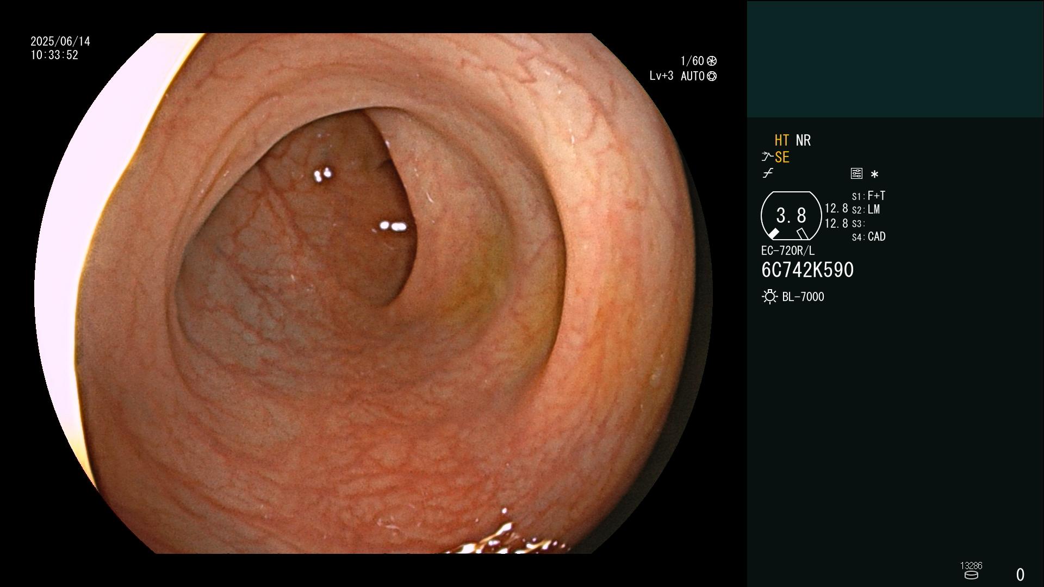The image size is (1044, 587).
Task: Select the NR indicator
Action: point(803,140)
